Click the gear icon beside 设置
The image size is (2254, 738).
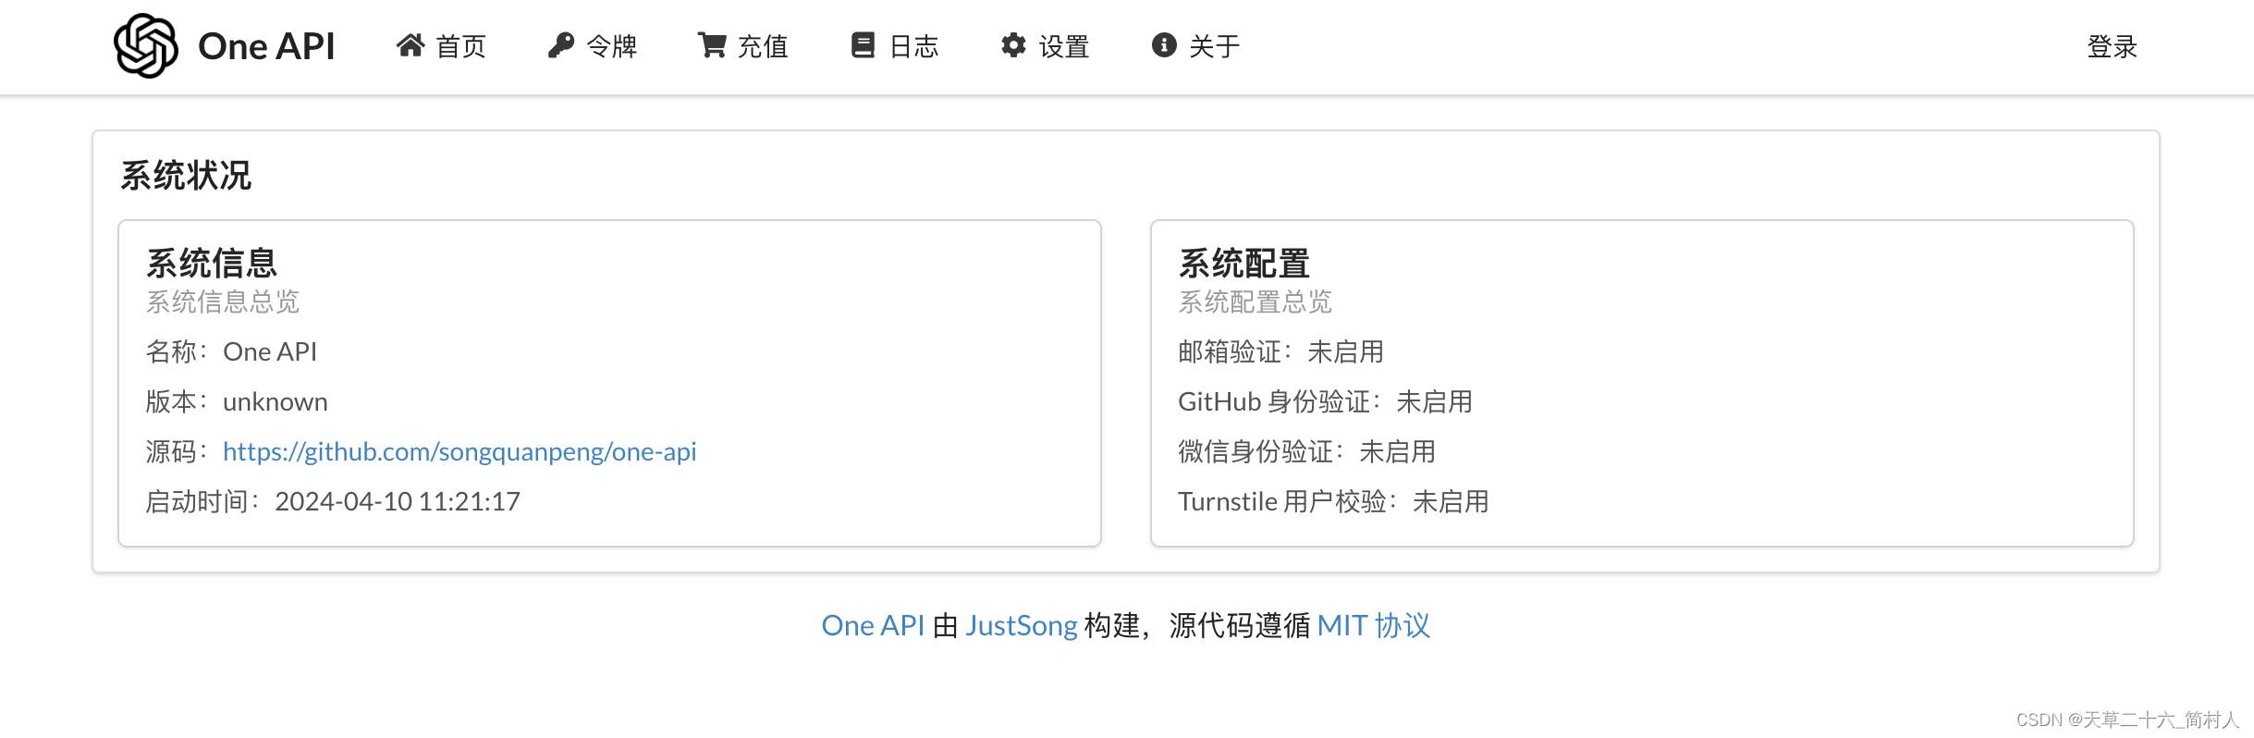1014,45
